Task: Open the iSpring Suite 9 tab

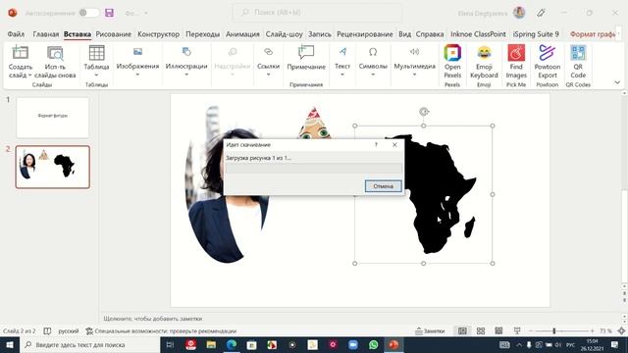Action: [536, 34]
